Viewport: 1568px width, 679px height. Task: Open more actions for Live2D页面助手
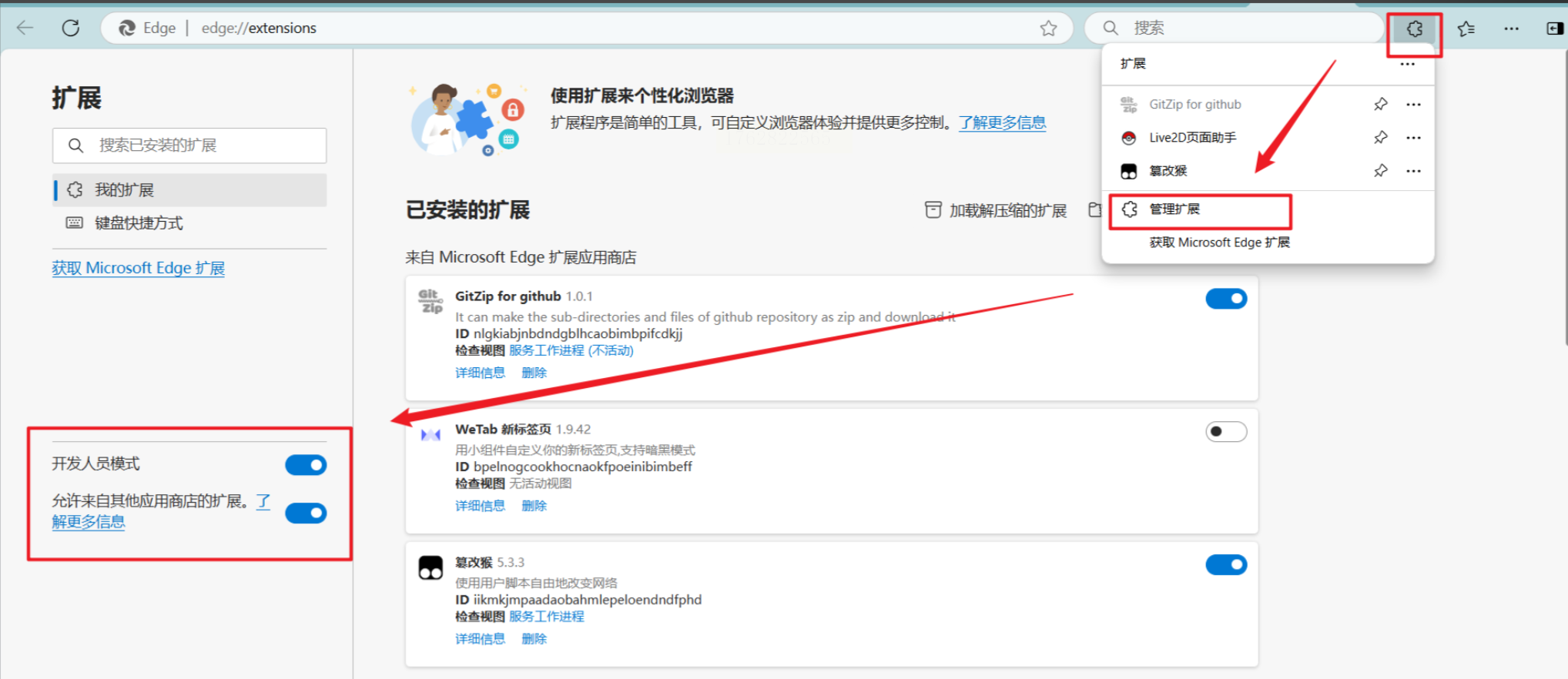[1413, 137]
